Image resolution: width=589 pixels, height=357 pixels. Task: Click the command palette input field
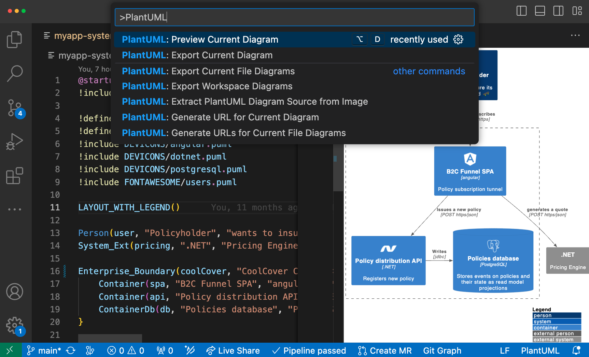click(x=295, y=17)
